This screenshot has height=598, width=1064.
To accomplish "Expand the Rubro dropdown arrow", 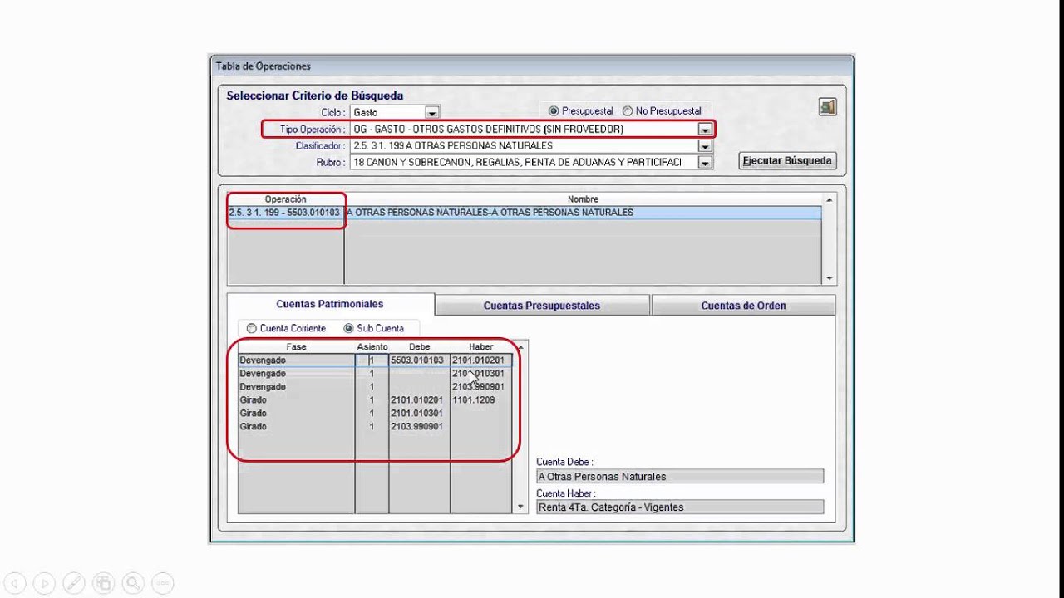I will point(705,163).
